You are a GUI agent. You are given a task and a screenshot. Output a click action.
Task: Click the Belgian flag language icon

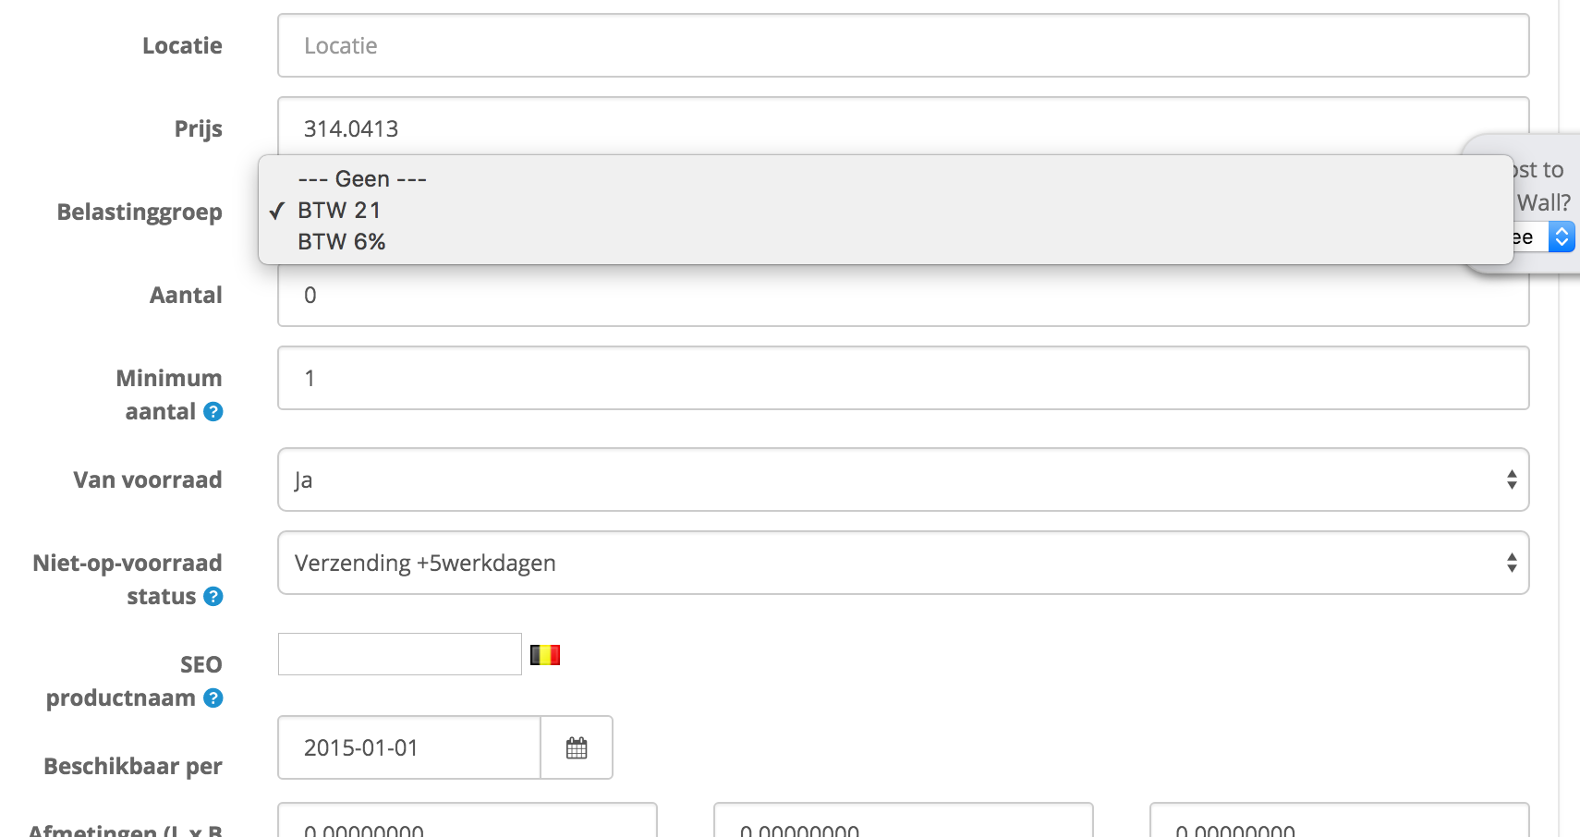tap(545, 655)
